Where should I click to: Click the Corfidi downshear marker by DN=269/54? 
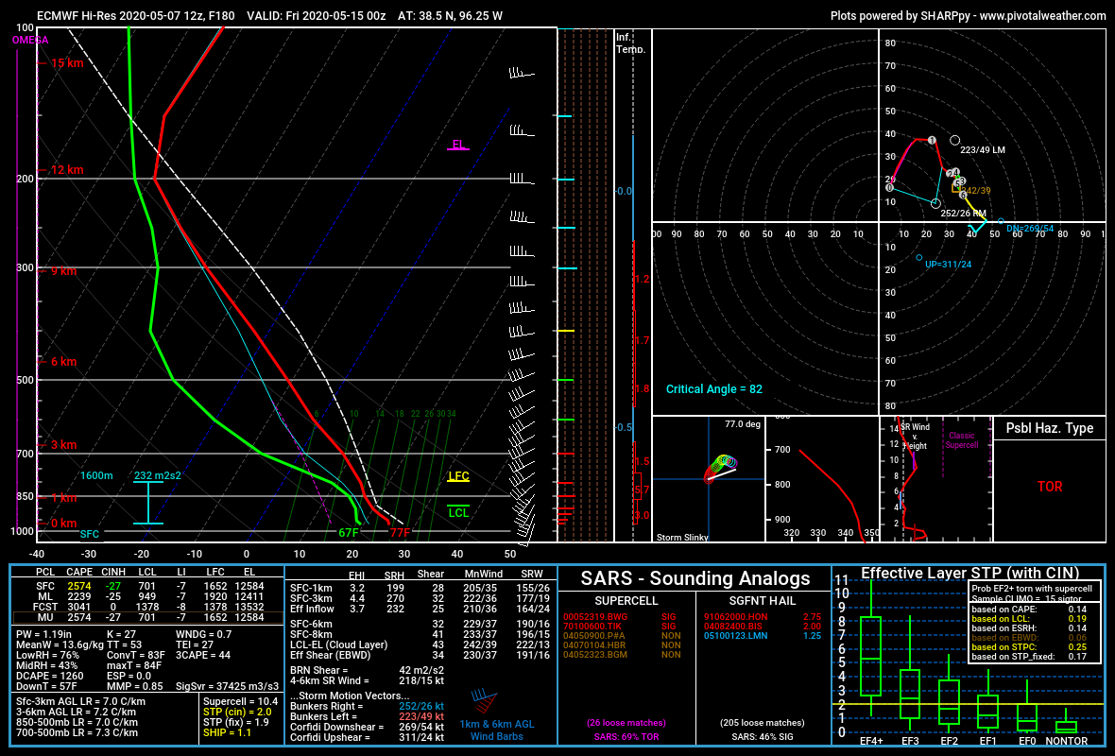point(1001,222)
